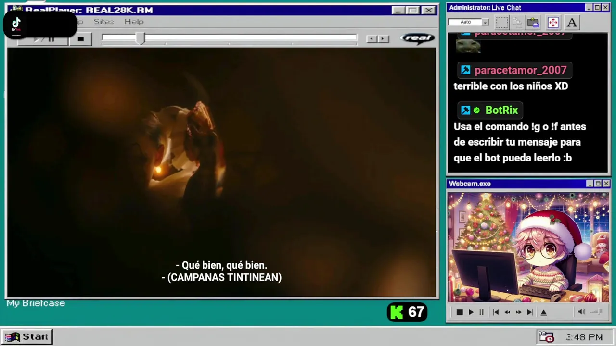
Task: Click the BotRix username in chat
Action: (x=501, y=110)
